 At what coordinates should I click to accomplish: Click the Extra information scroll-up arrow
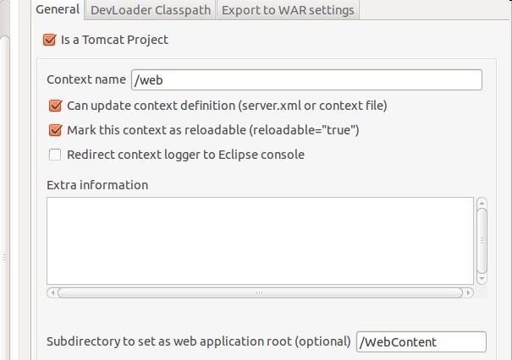[x=482, y=203]
